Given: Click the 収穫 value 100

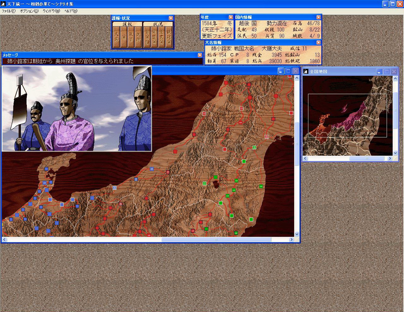Looking at the screenshot, I should [x=281, y=30].
